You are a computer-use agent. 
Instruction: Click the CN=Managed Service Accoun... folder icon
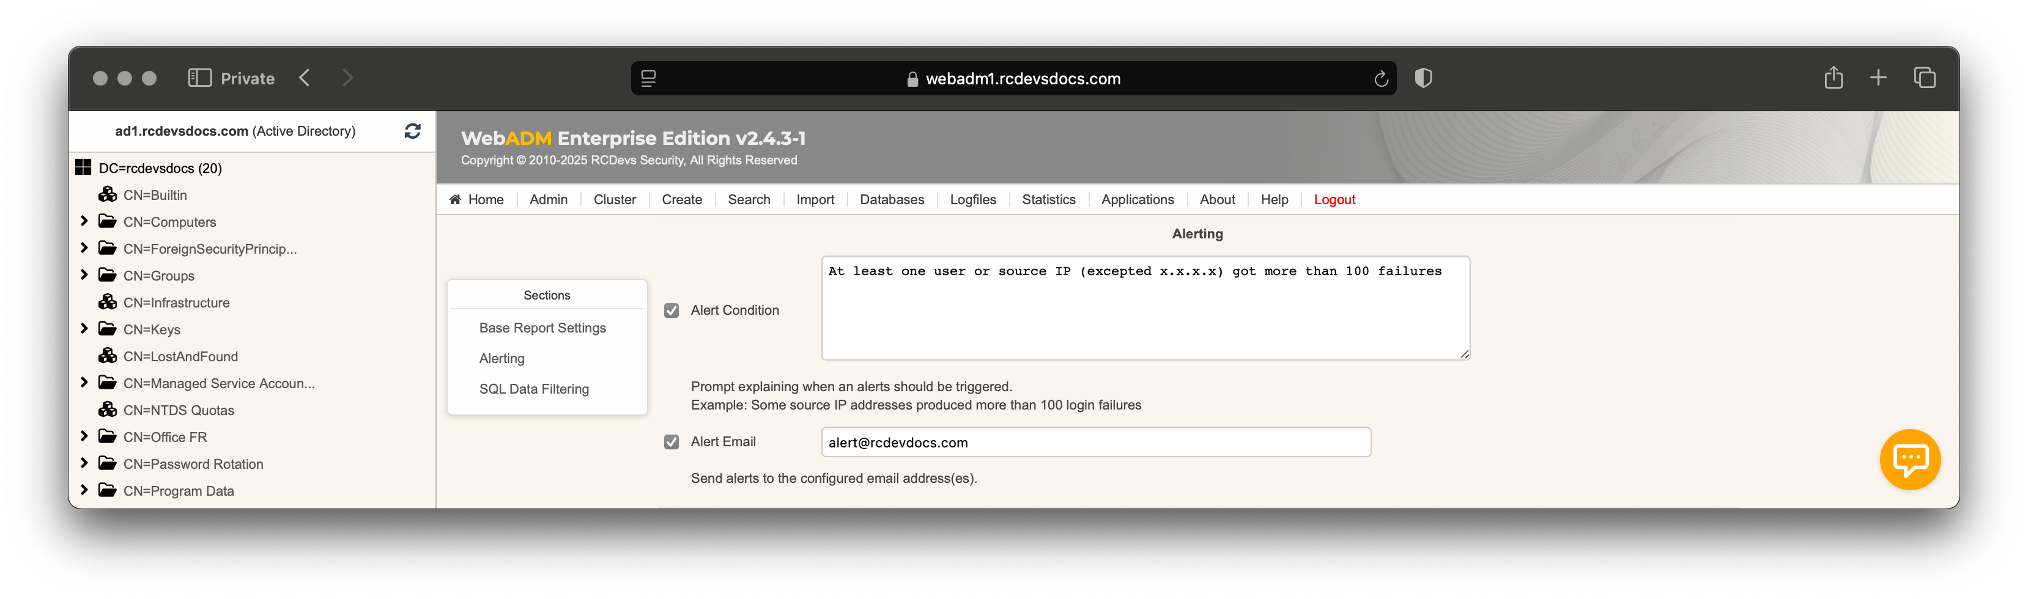tap(108, 383)
